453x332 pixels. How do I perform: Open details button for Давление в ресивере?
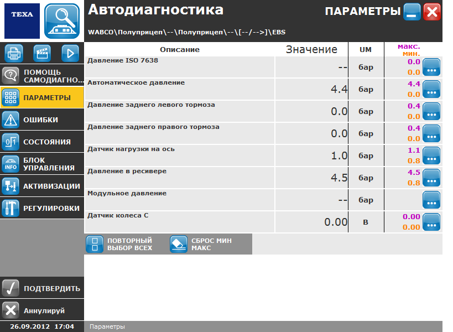[x=431, y=178]
